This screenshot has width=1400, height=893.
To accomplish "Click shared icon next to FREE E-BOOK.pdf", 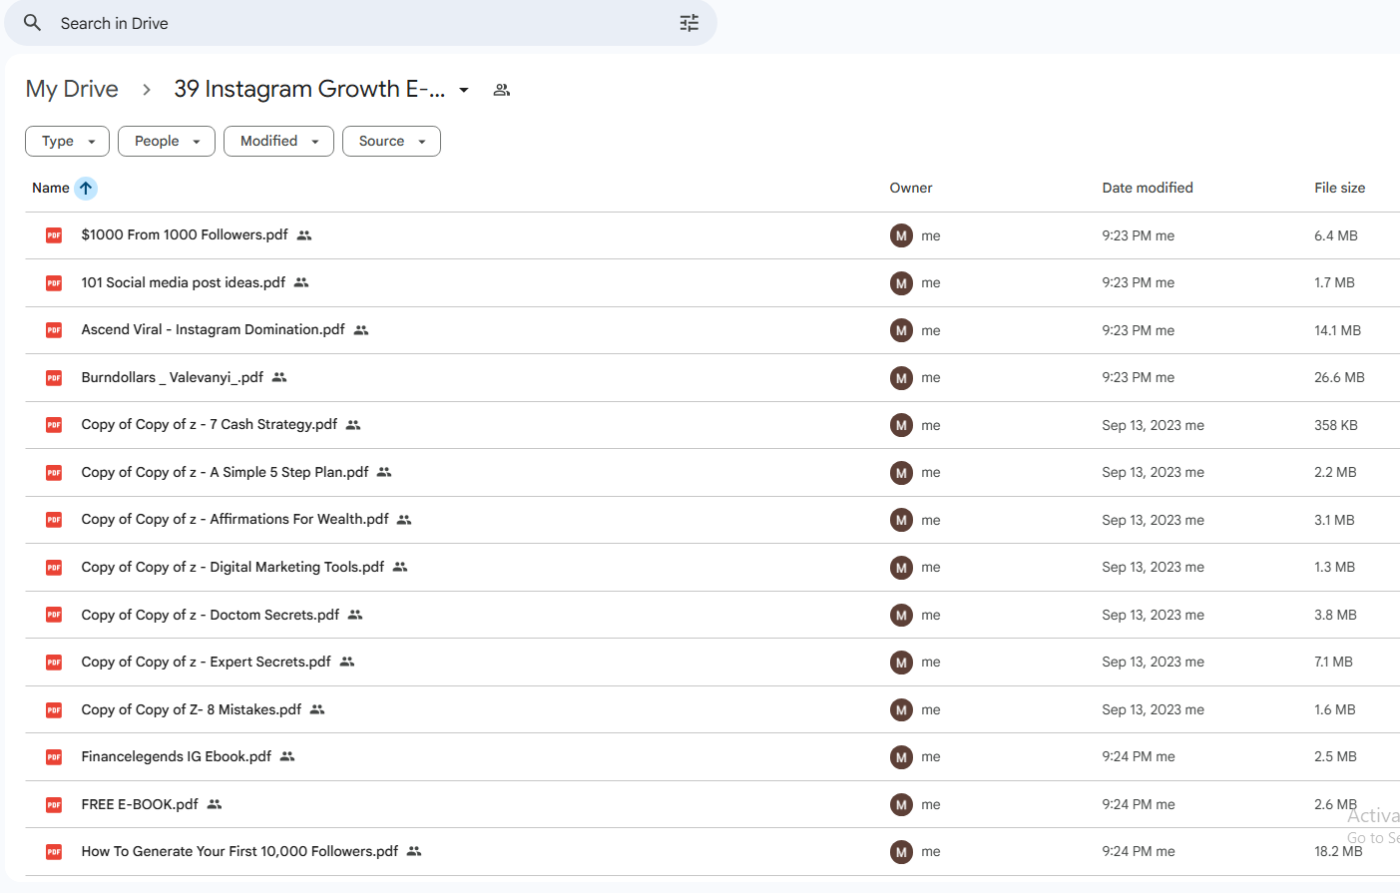I will pos(215,804).
